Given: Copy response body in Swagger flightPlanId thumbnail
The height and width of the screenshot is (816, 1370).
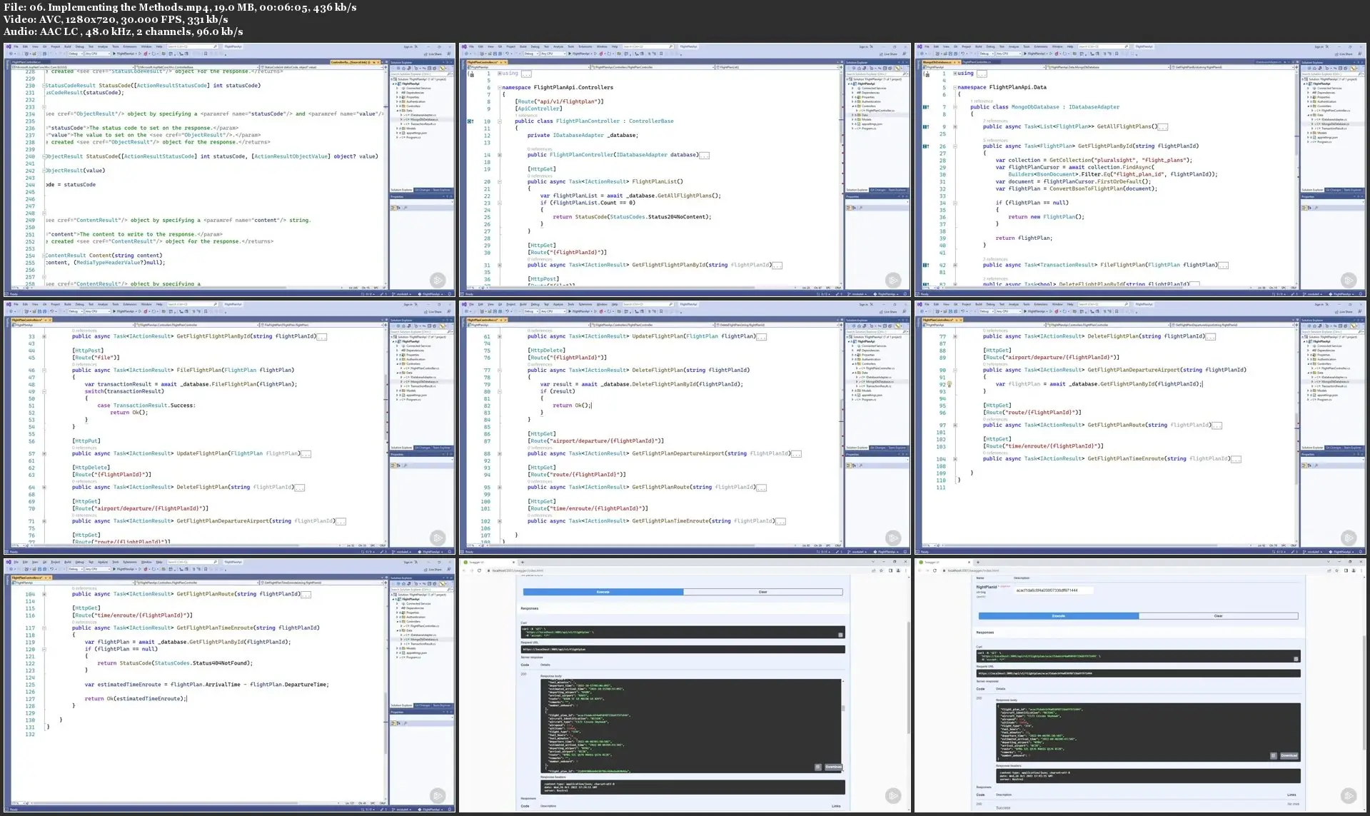Looking at the screenshot, I should (1274, 755).
